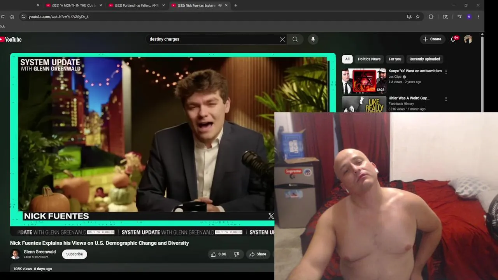Click '105K views 6 days ago' description text
The height and width of the screenshot is (280, 498).
coord(32,269)
